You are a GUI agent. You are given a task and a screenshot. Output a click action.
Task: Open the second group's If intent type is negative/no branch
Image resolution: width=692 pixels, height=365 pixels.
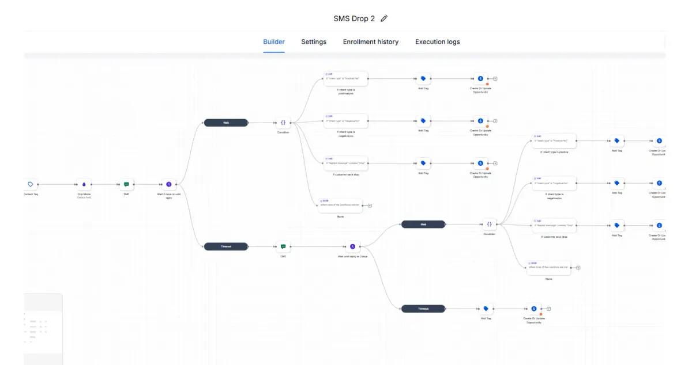tap(554, 184)
